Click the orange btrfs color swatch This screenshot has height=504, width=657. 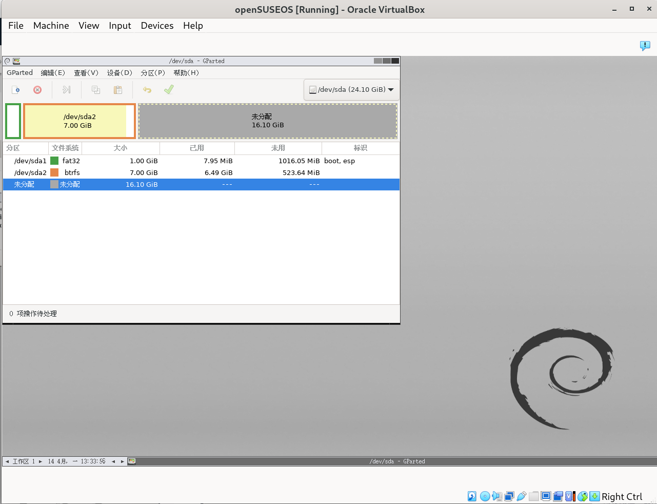point(54,172)
